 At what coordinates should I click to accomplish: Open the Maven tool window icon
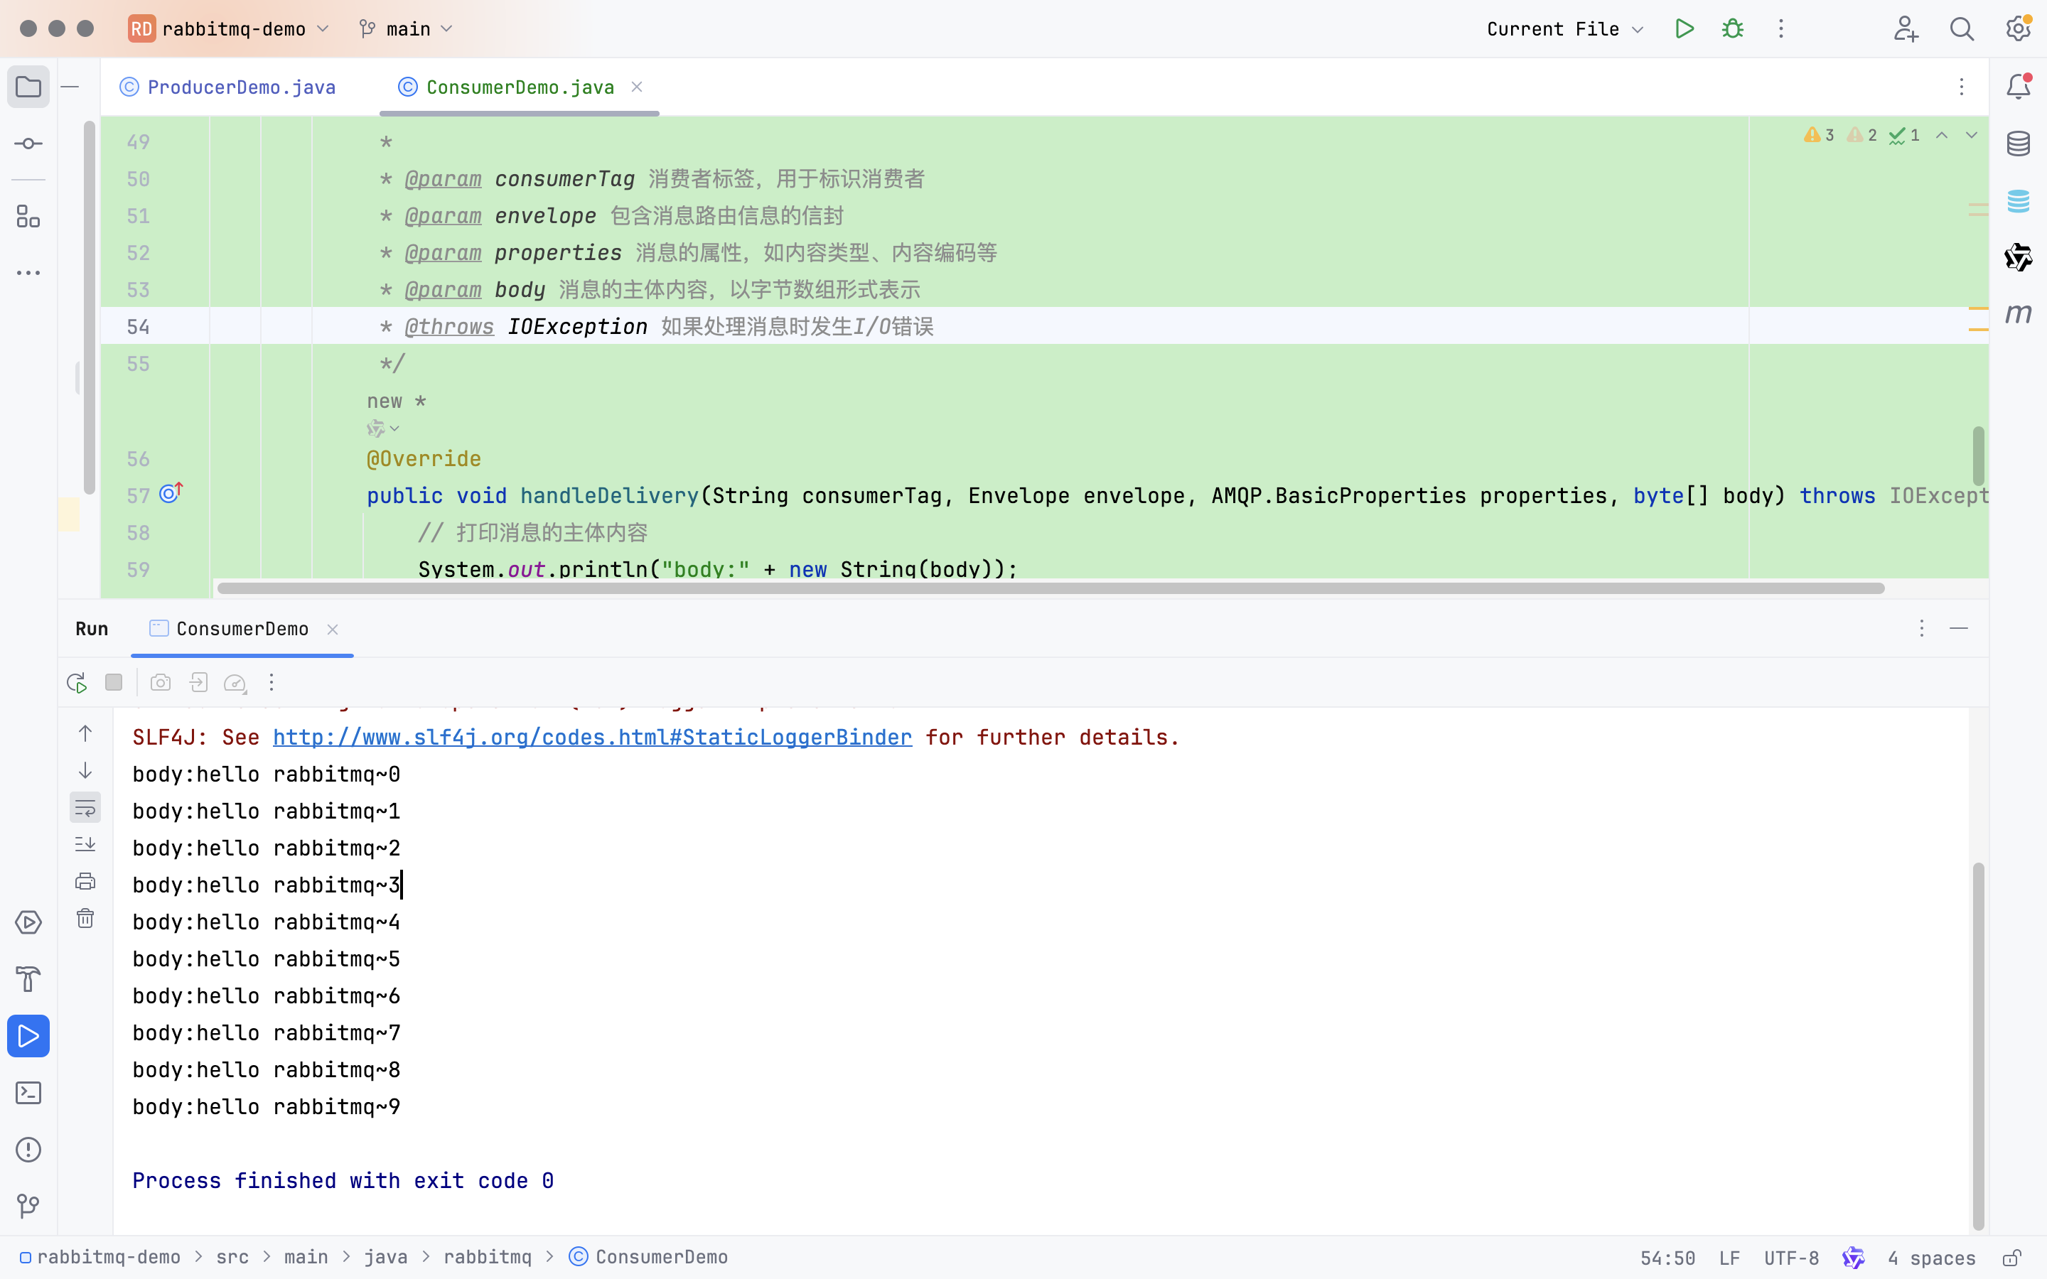coord(2019,314)
